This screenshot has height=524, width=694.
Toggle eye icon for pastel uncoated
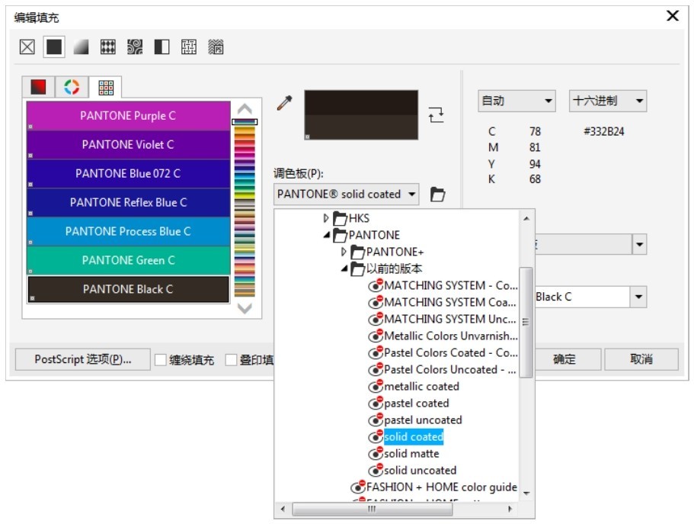(x=376, y=420)
